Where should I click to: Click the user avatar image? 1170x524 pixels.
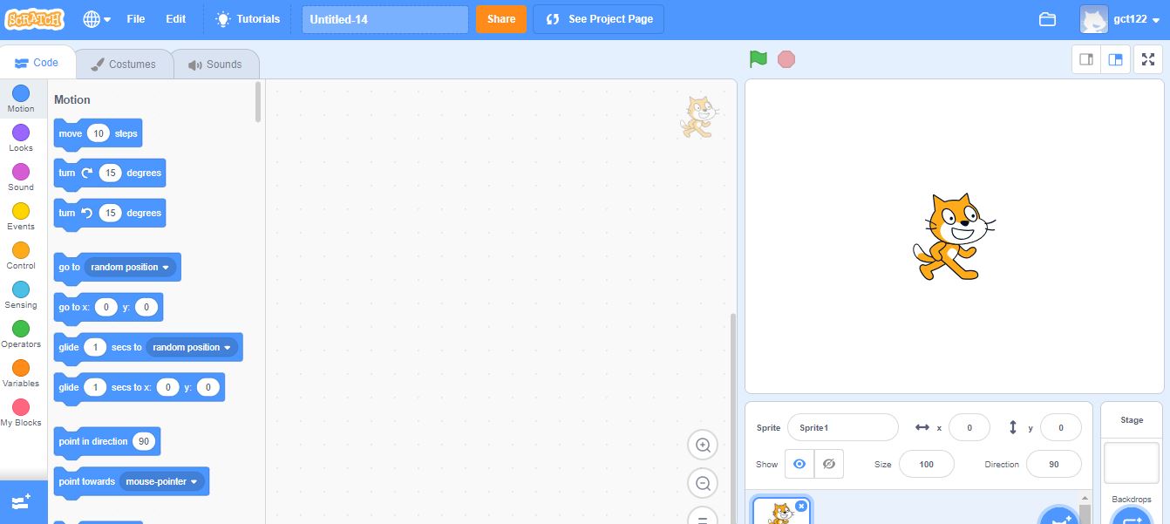point(1093,19)
